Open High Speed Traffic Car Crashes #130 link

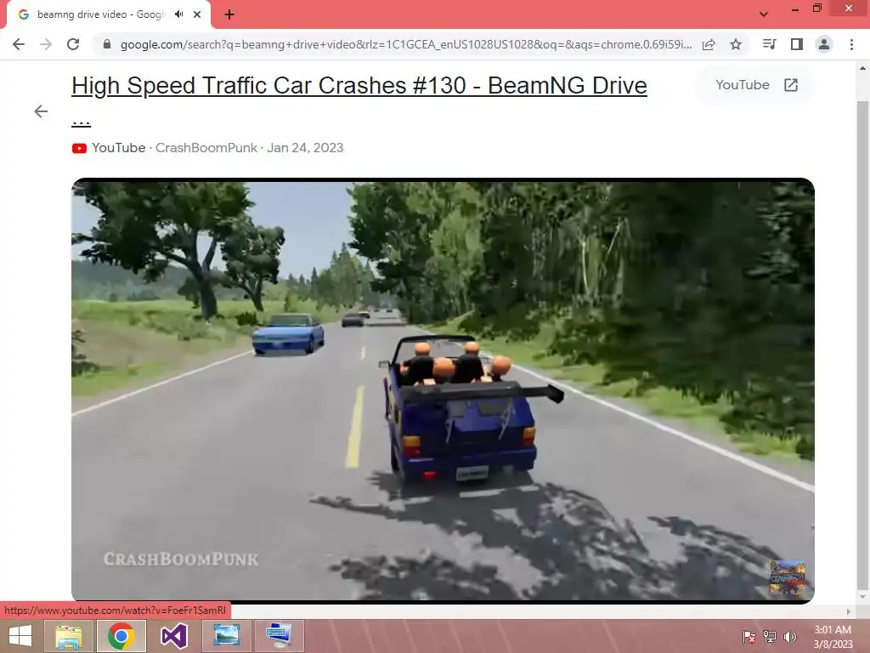[359, 86]
